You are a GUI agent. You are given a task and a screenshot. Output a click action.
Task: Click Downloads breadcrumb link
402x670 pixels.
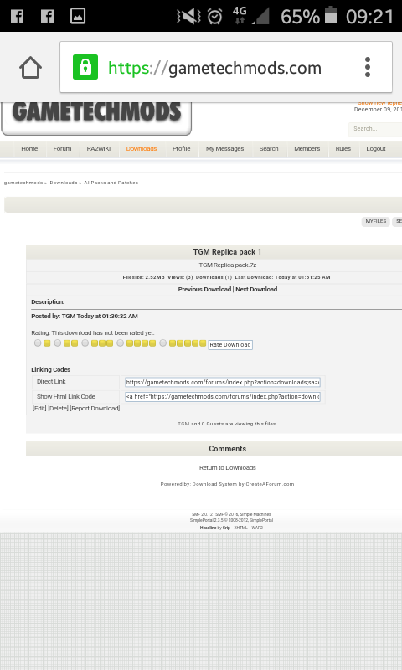coord(63,183)
